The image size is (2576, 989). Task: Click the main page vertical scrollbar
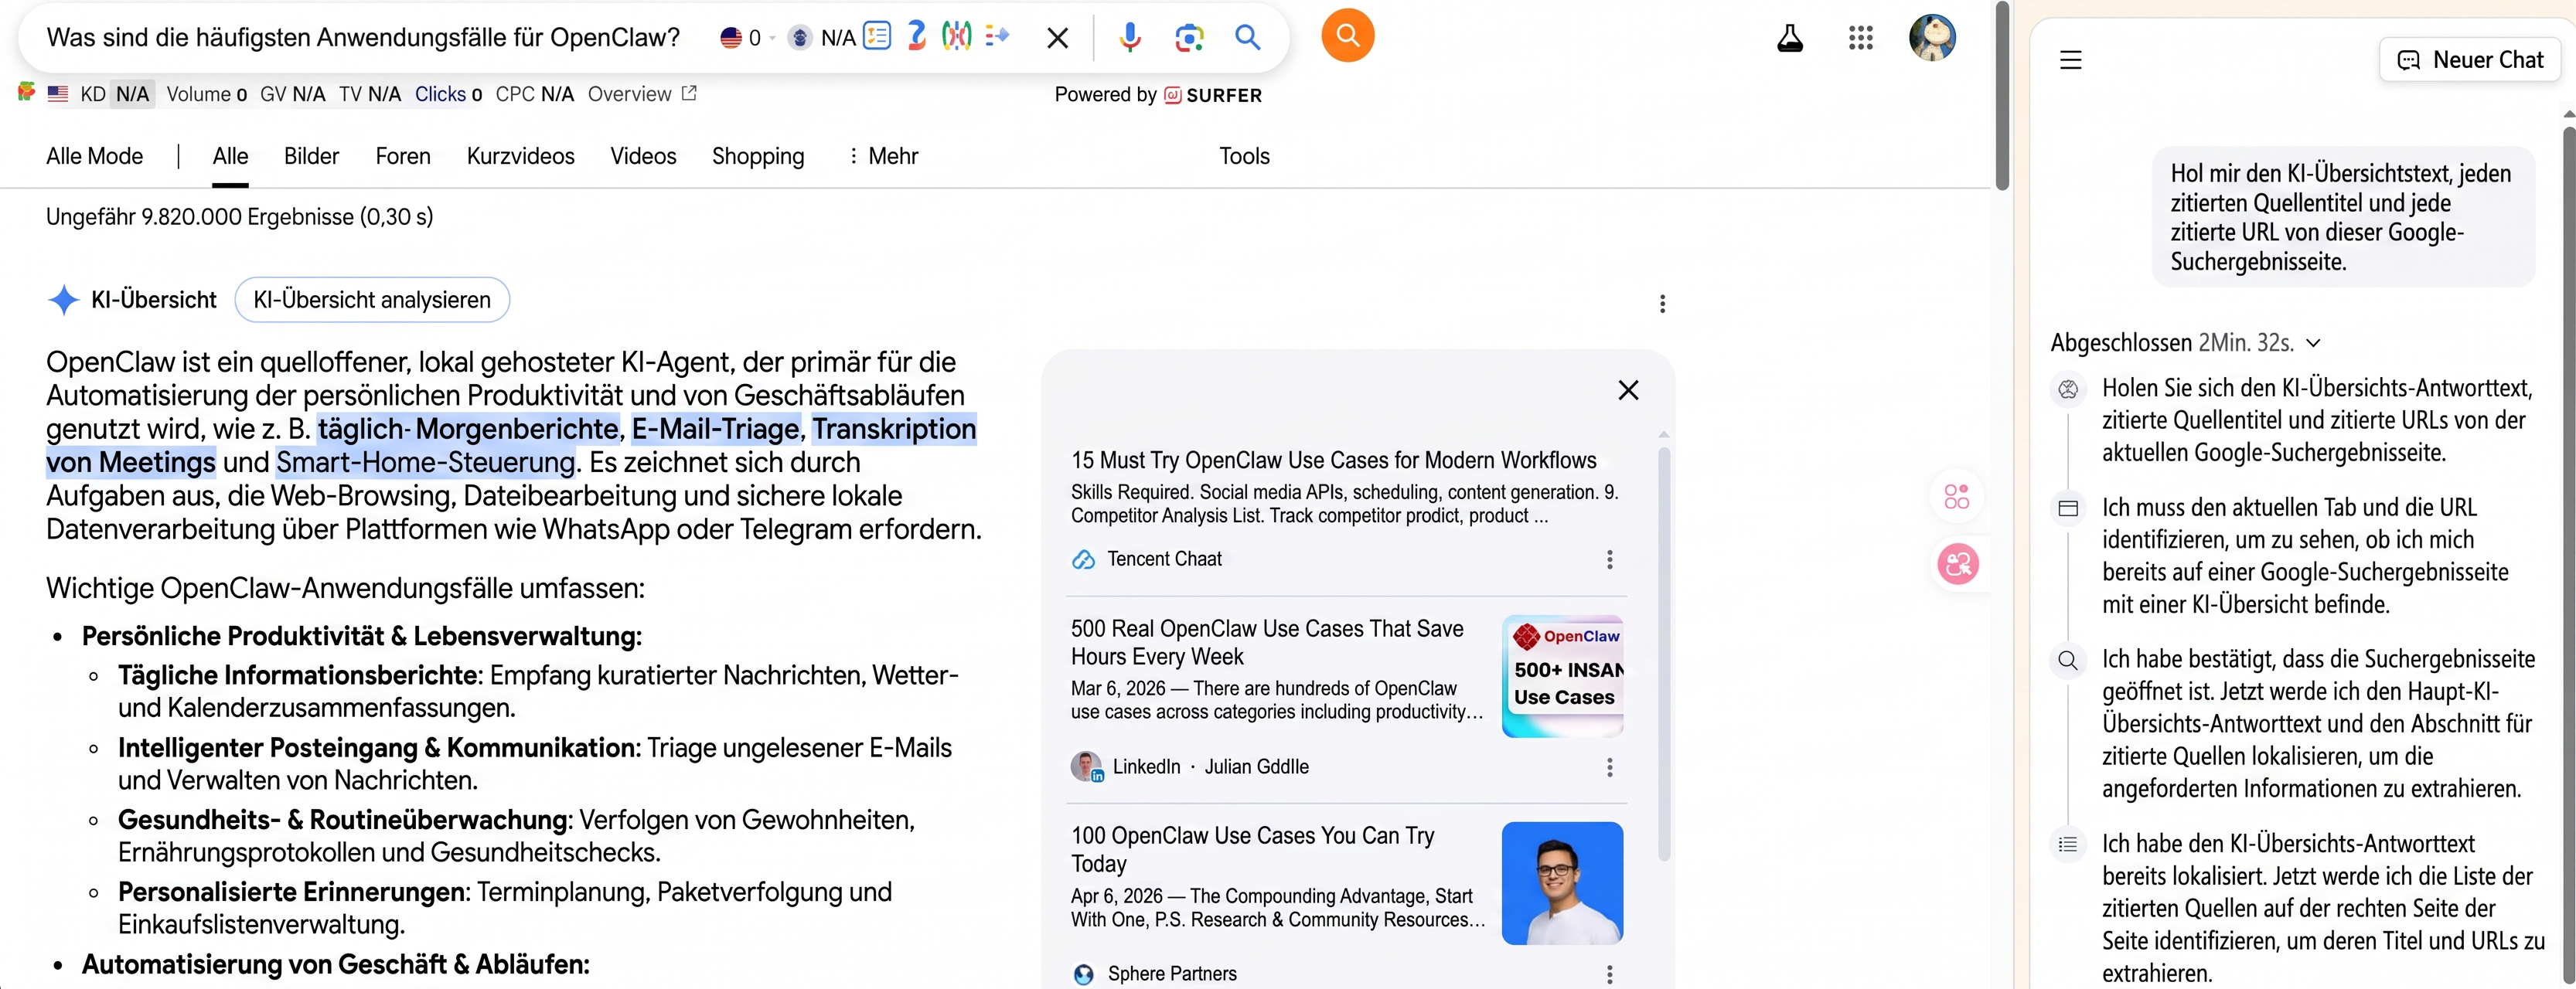(x=2002, y=96)
